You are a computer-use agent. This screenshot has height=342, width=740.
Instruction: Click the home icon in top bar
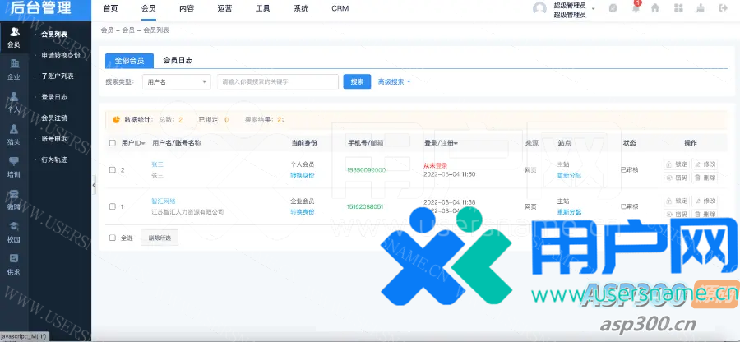coord(655,8)
